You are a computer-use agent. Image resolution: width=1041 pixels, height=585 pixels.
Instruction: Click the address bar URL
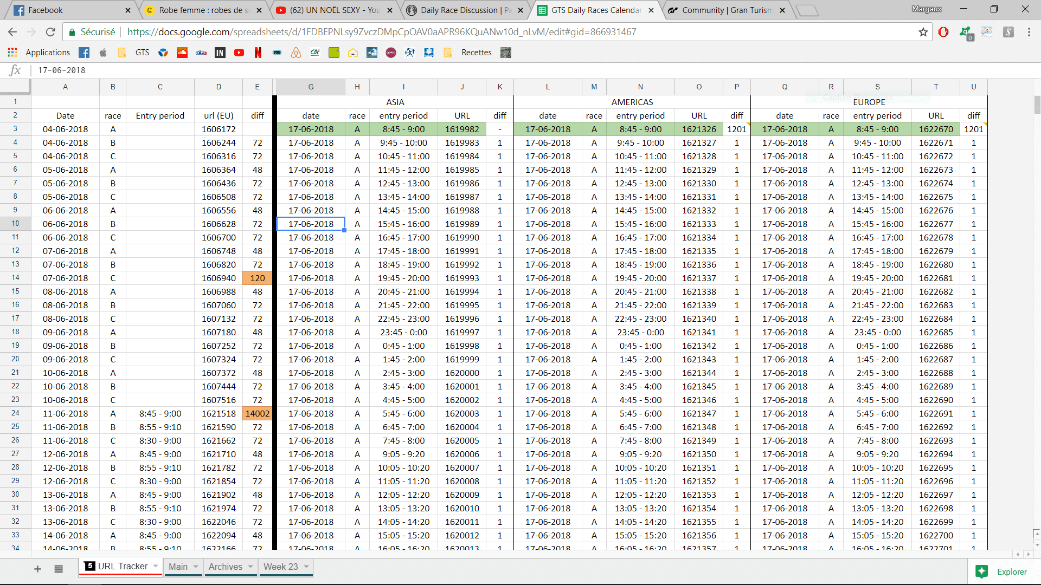click(x=382, y=32)
